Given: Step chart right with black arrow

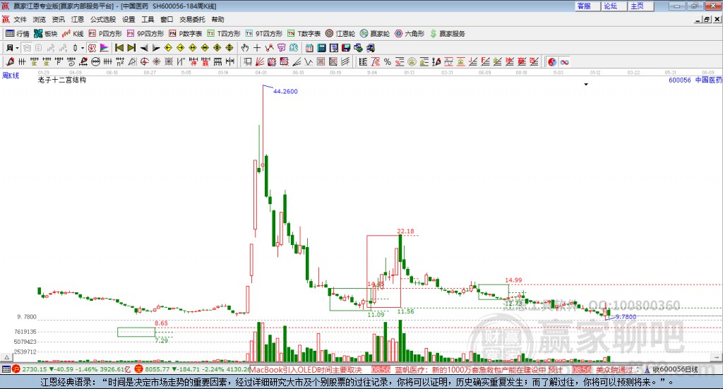Looking at the screenshot, I should pos(156,48).
